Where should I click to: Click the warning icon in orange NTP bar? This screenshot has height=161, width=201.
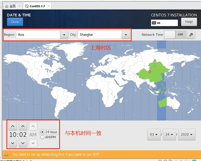[x=6, y=155]
